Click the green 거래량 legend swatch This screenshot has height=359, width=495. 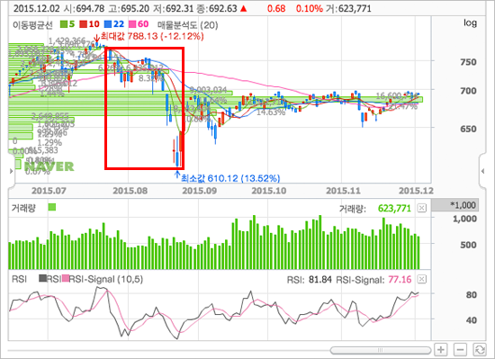[52, 207]
